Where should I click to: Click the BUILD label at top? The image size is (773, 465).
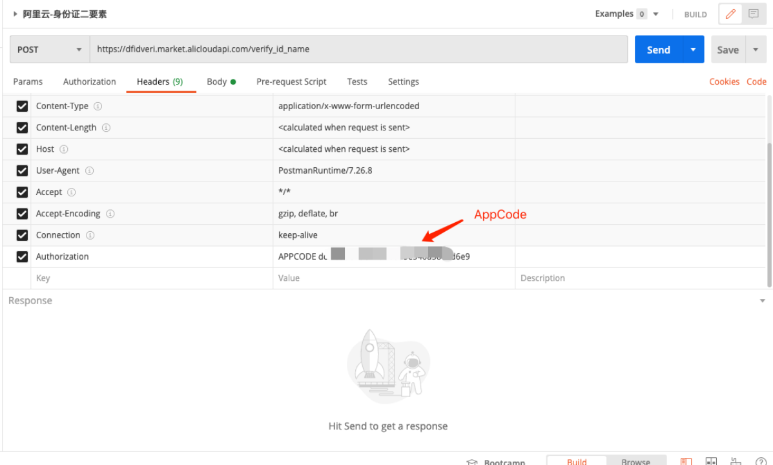695,14
